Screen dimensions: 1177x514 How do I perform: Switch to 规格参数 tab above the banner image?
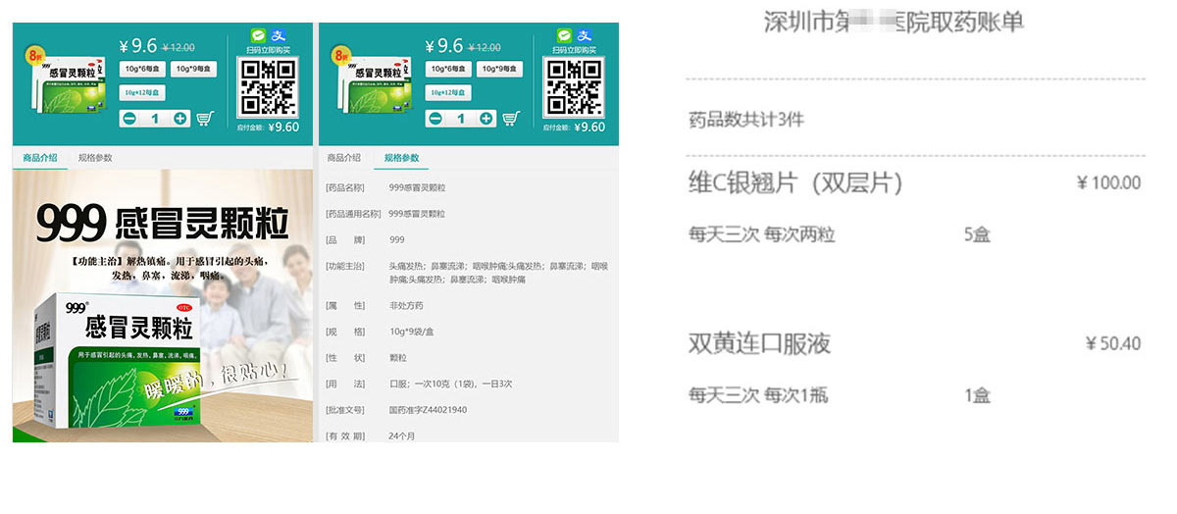pos(95,158)
